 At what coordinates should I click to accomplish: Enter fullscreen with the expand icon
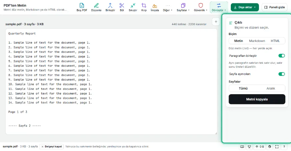[x=277, y=147]
